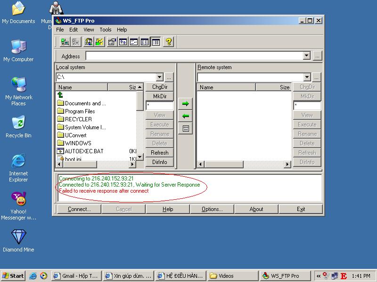Click the local ChgDir button
377x282 pixels.
[x=160, y=87]
